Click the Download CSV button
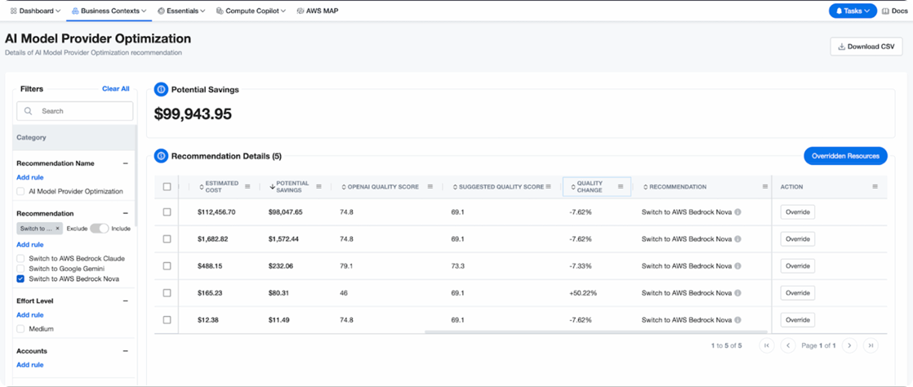Image resolution: width=913 pixels, height=387 pixels. [x=866, y=47]
